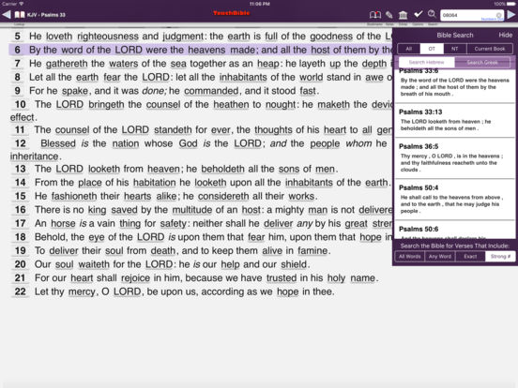
Task: Choose the Any Word search mode
Action: pyautogui.click(x=440, y=257)
